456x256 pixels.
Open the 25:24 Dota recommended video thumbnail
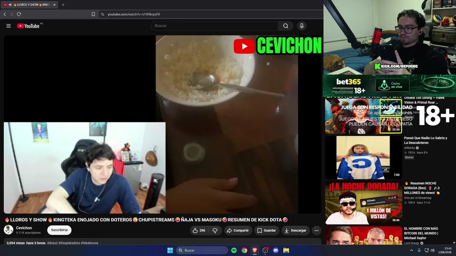pyautogui.click(x=363, y=116)
